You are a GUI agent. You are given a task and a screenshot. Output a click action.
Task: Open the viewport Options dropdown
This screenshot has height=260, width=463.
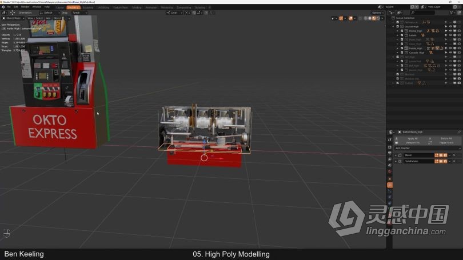point(378,13)
